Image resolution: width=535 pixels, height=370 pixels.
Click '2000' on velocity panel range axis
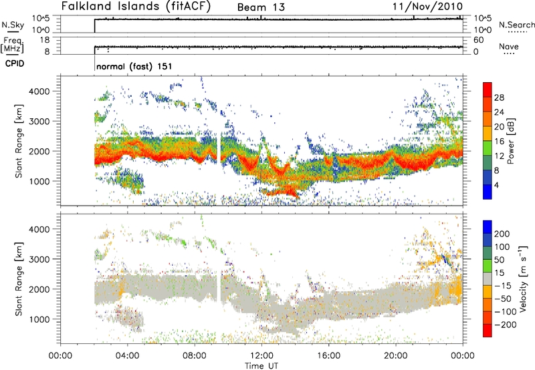[39, 289]
